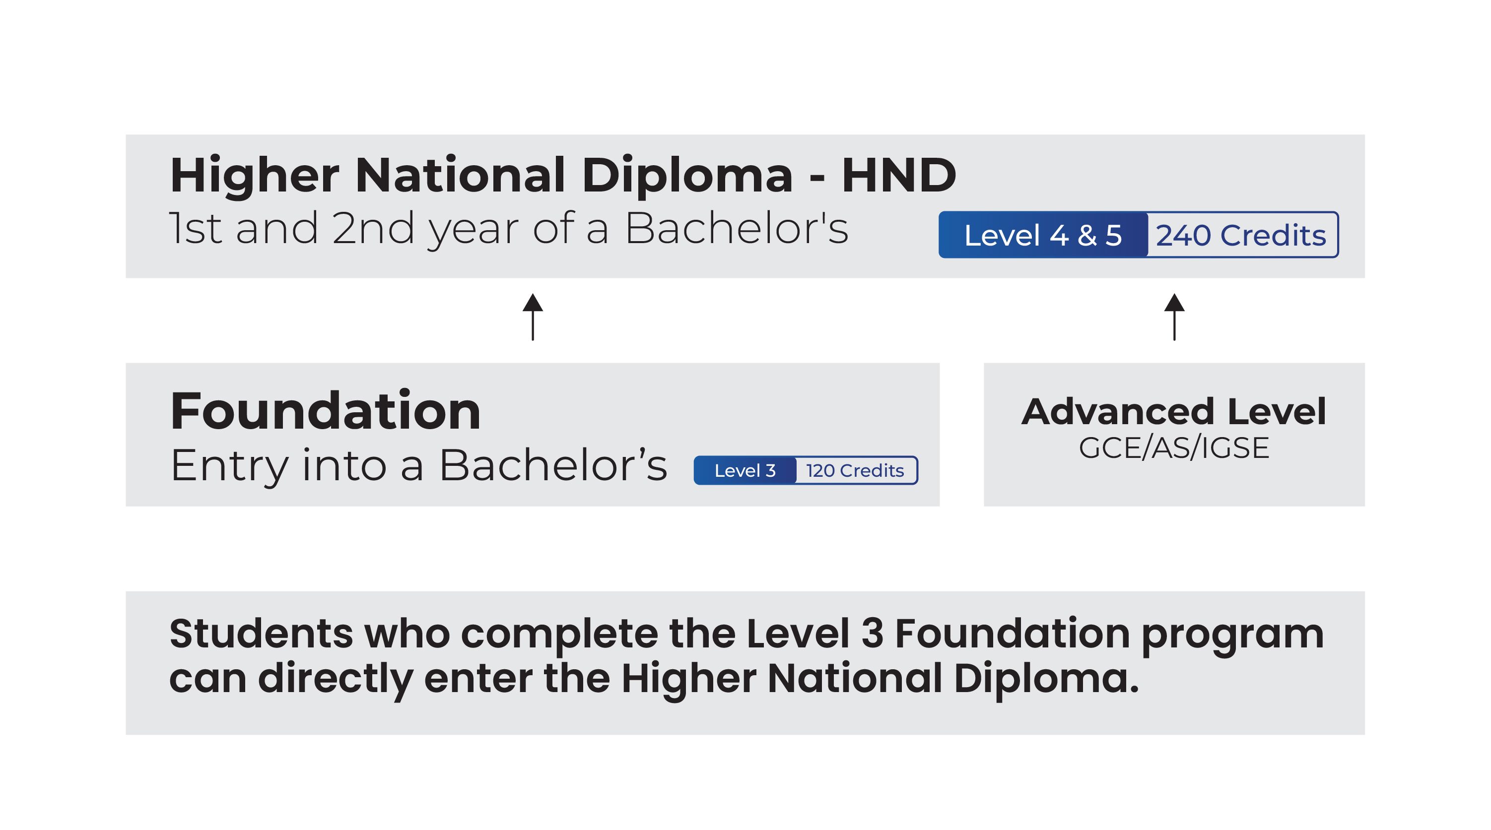
Task: Click 'Bachelor's' in the Foundation box
Action: (553, 465)
